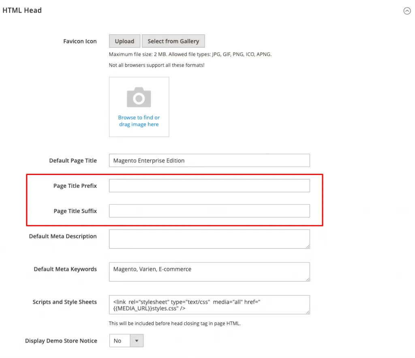Click the Display Demo Store Notice label
The height and width of the screenshot is (358, 415).
click(x=62, y=341)
